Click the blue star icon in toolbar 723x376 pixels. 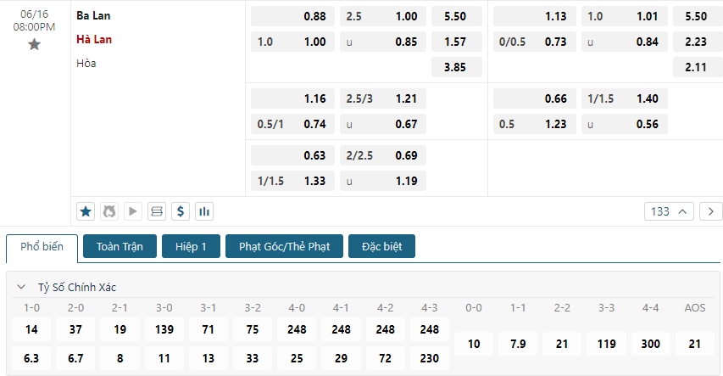pyautogui.click(x=86, y=210)
